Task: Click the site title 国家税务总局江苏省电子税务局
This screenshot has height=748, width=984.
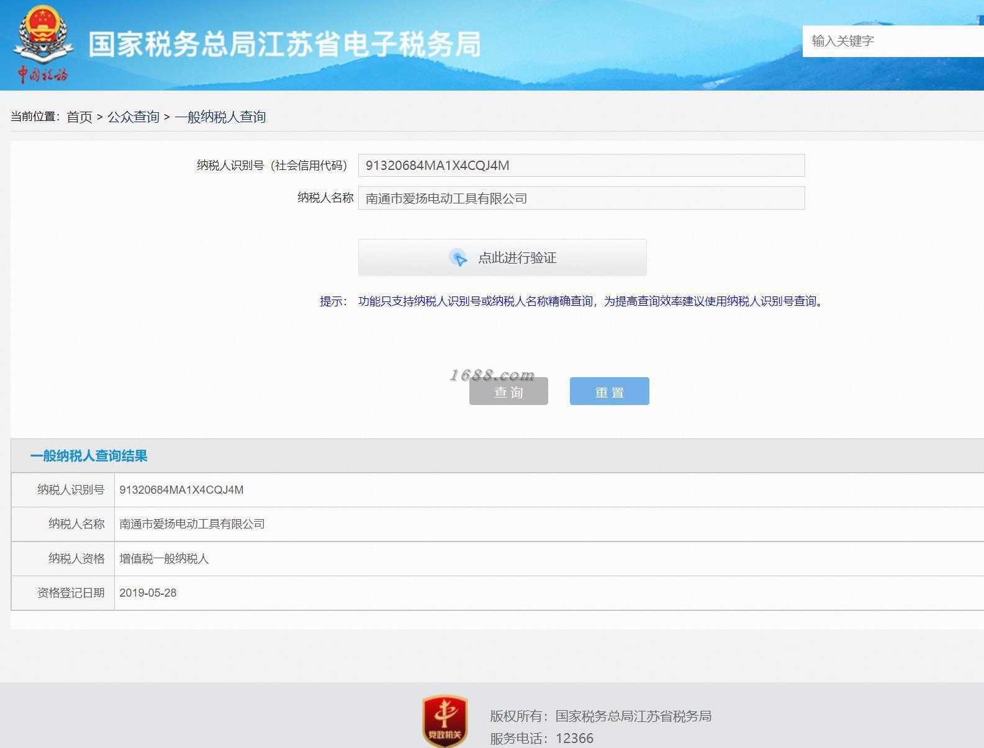Action: click(x=284, y=45)
